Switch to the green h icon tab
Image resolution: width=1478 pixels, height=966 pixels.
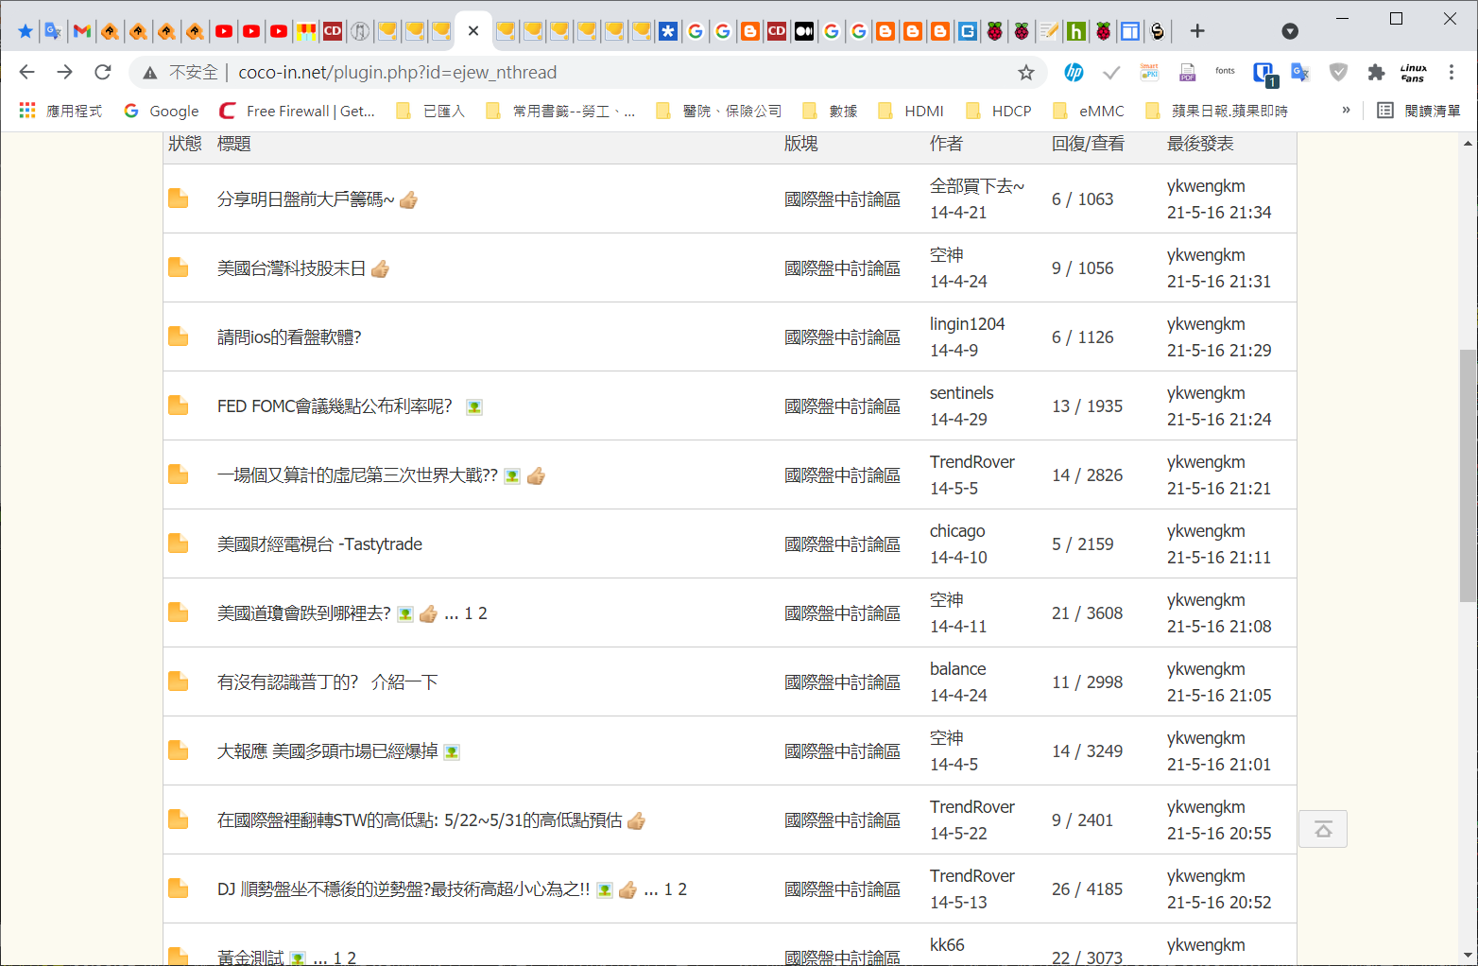1075,31
